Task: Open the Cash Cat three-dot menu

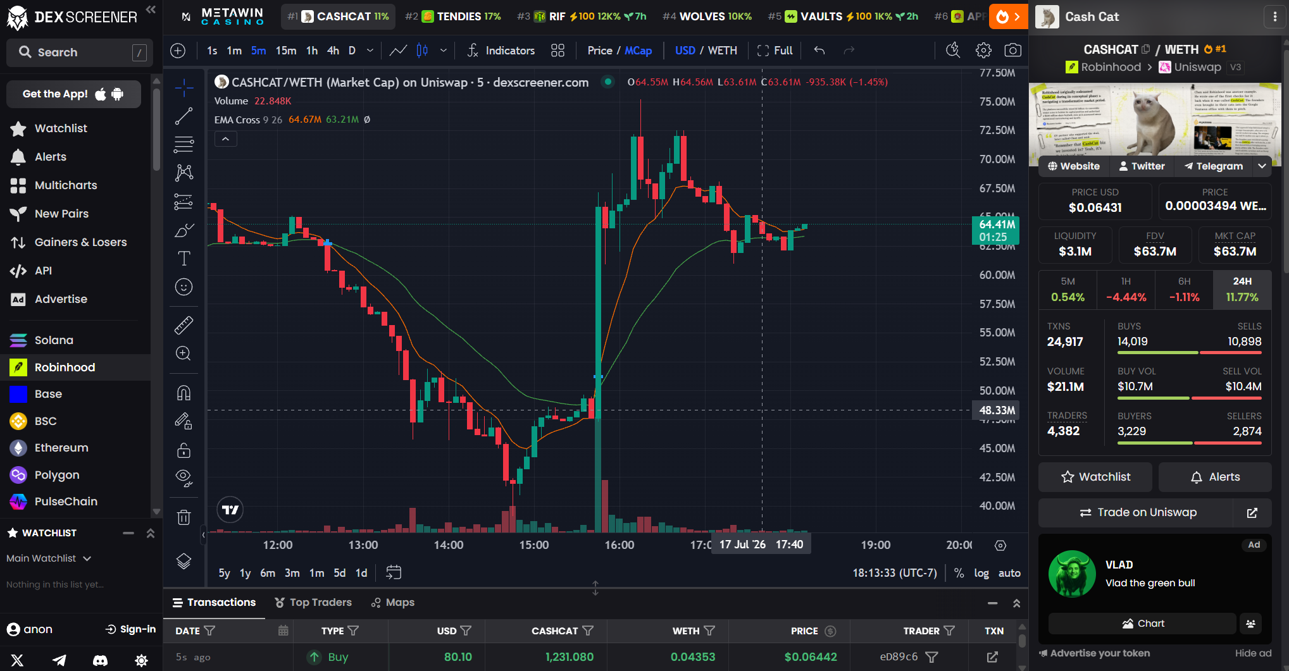Action: pyautogui.click(x=1274, y=17)
